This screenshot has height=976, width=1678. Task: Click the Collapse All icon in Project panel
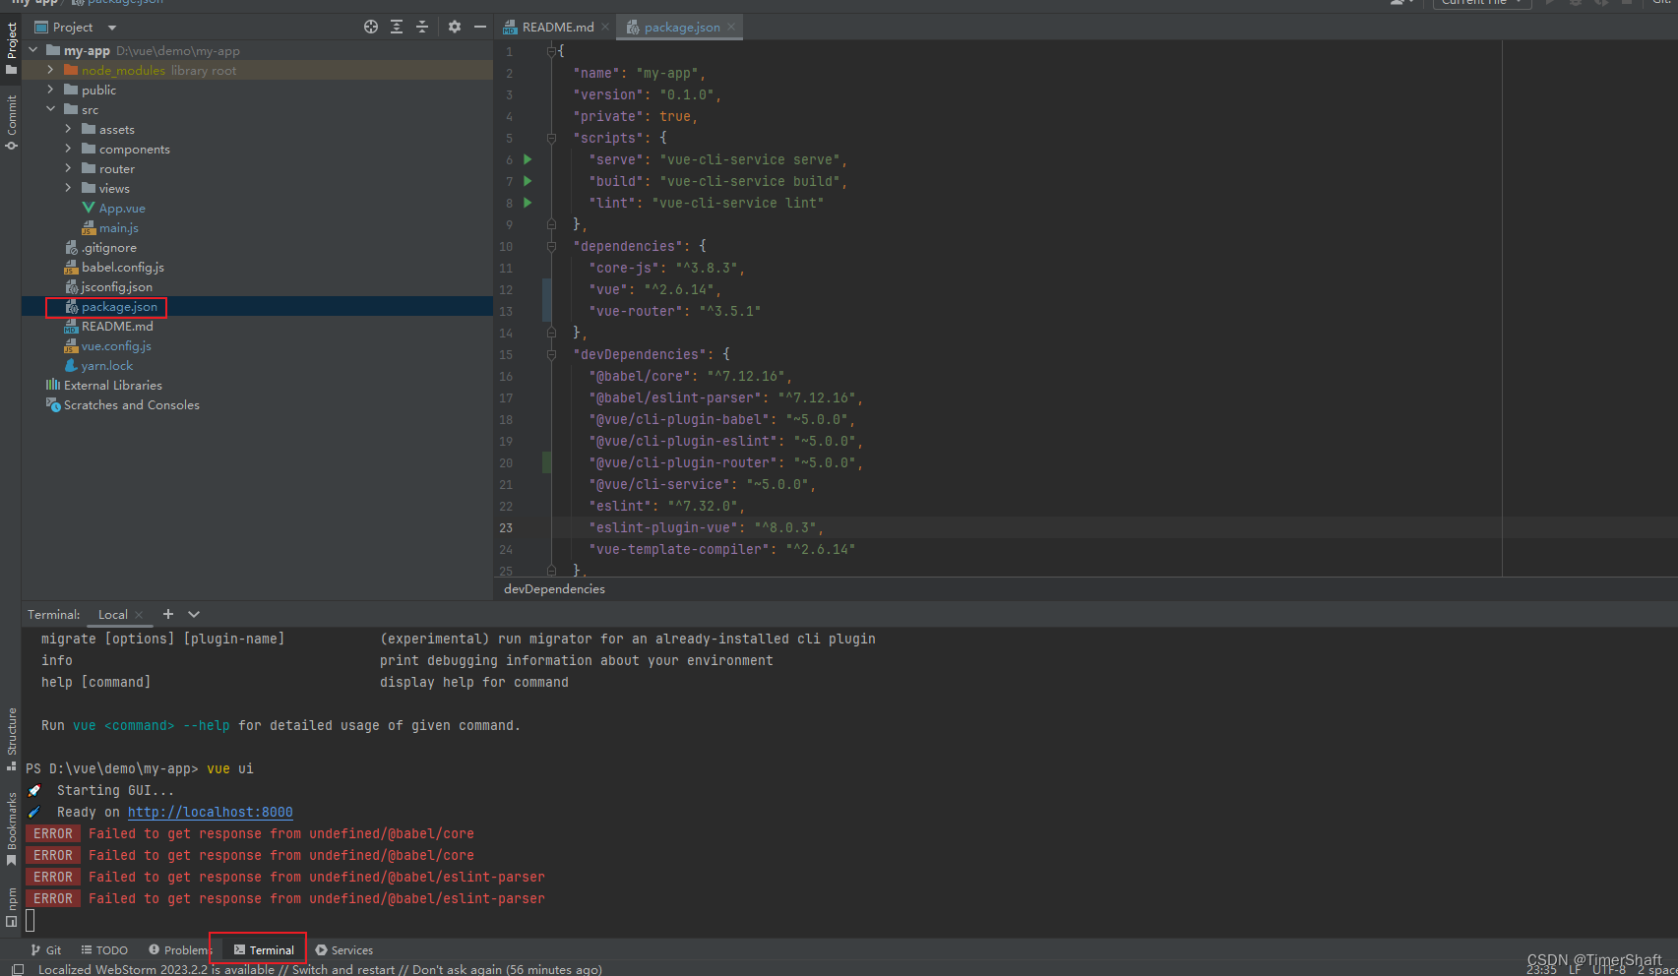[422, 27]
